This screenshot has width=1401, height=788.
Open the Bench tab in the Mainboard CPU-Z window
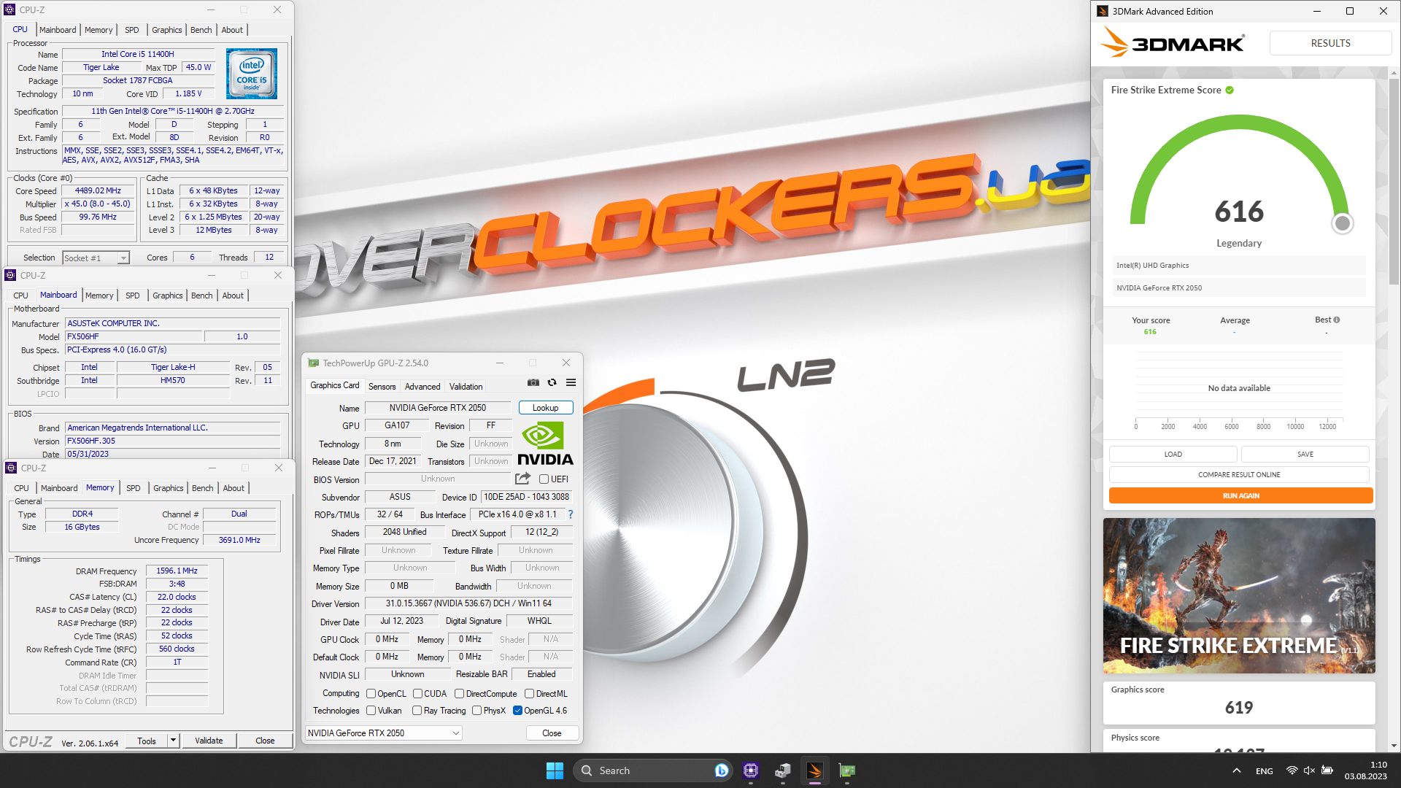(201, 295)
